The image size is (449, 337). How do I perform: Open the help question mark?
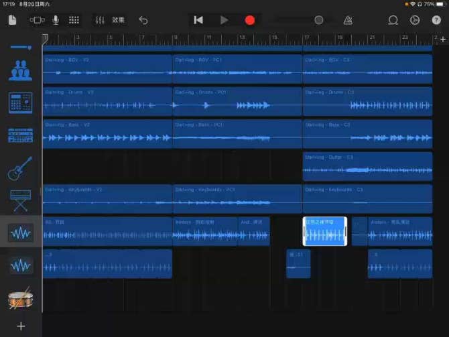pyautogui.click(x=436, y=20)
